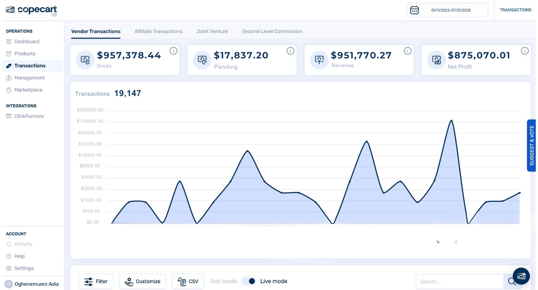Screen dimensions: 538x290
Task: Open Second Level Commission tab
Action: point(272,31)
